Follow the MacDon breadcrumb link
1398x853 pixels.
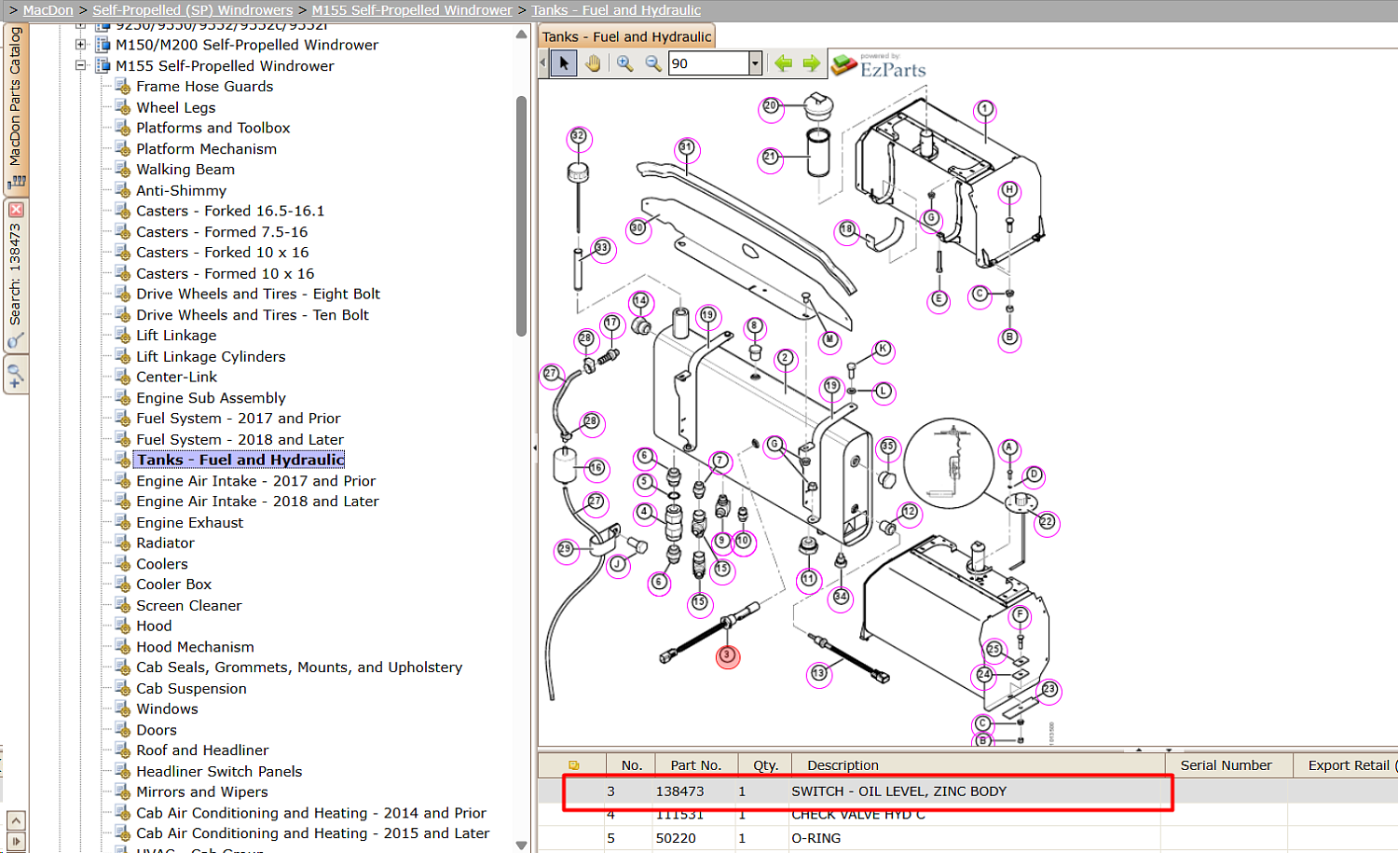pos(48,10)
